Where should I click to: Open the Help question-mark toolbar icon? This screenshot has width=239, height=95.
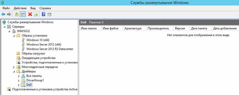[x=44, y=14]
